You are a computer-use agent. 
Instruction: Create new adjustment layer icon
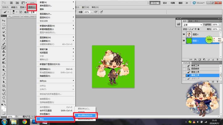tap(204, 59)
